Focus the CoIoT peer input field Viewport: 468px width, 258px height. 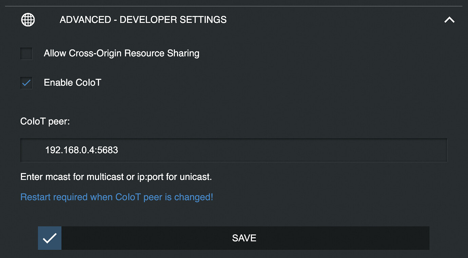point(234,150)
